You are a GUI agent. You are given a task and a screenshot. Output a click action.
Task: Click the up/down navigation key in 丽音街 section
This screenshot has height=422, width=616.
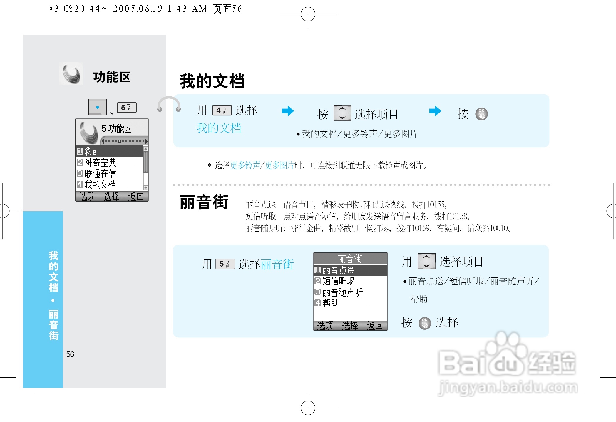click(426, 261)
